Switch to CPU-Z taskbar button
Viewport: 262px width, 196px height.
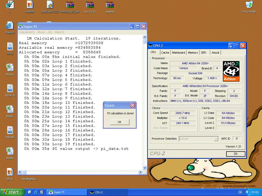point(108,192)
